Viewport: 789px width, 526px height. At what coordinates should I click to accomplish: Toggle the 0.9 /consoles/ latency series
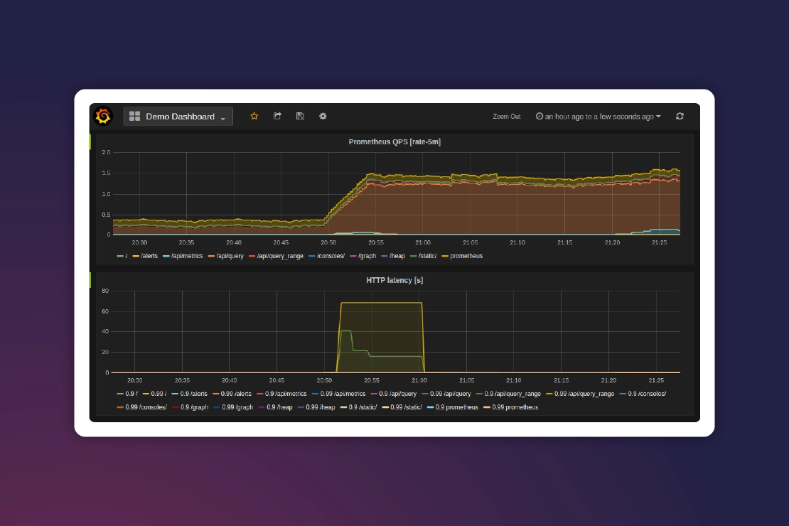tap(643, 394)
